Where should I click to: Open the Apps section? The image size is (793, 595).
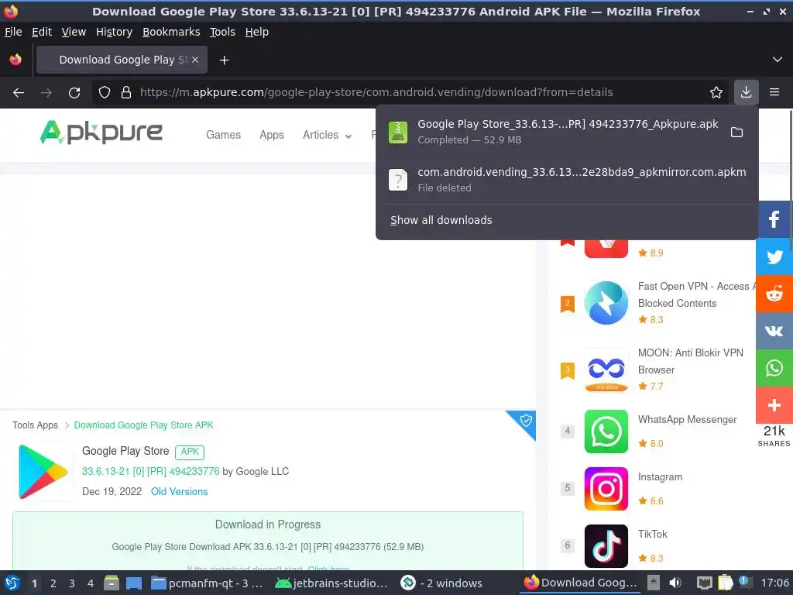click(x=272, y=135)
